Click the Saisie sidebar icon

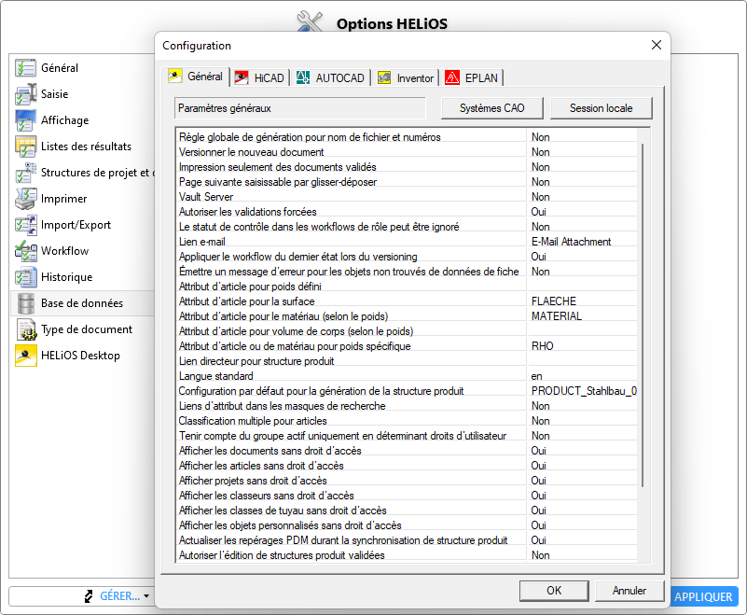26,94
